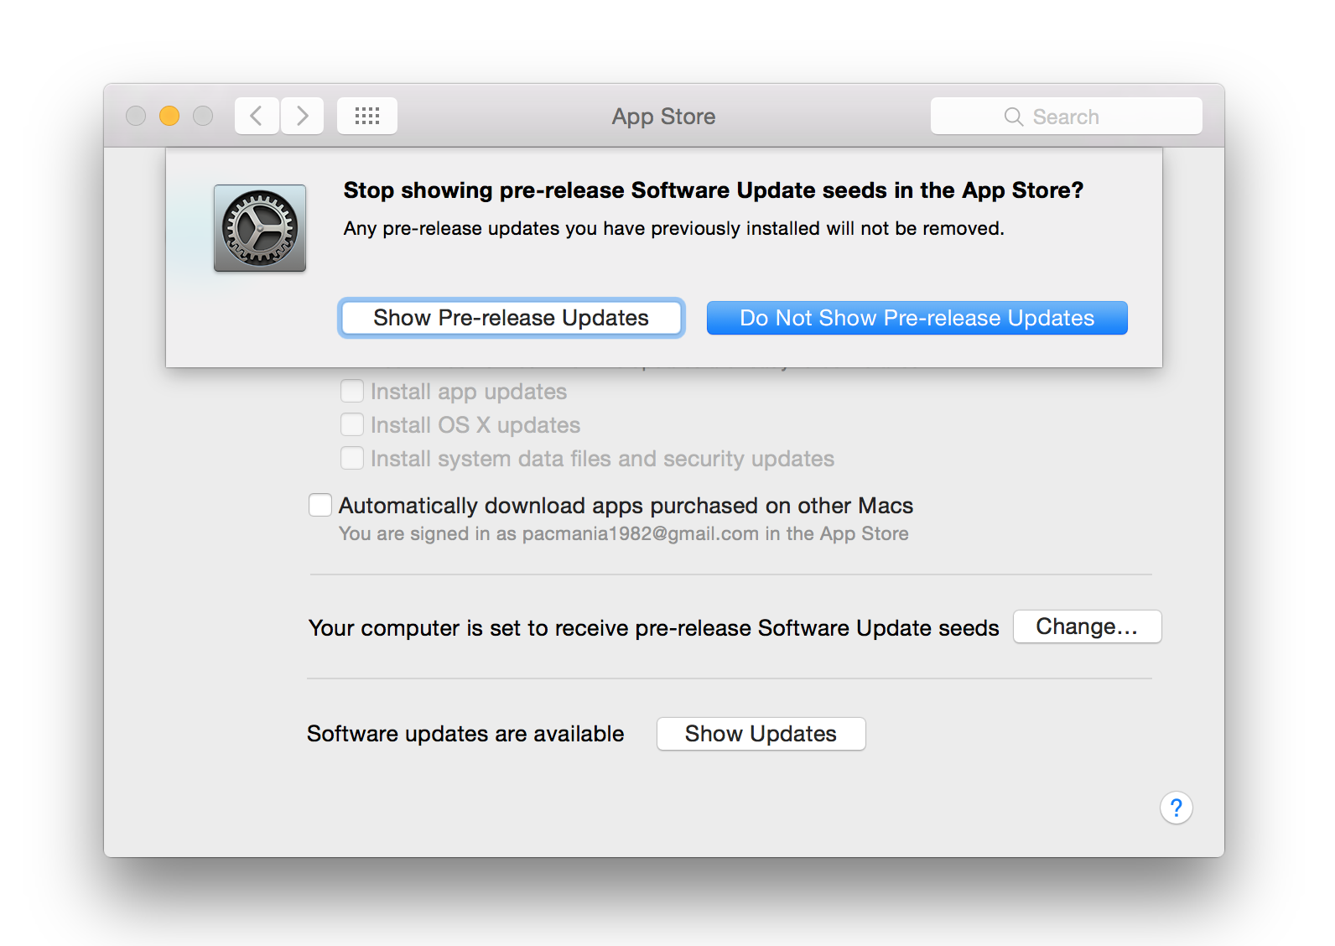
Task: Click the App Store window title
Action: (663, 117)
